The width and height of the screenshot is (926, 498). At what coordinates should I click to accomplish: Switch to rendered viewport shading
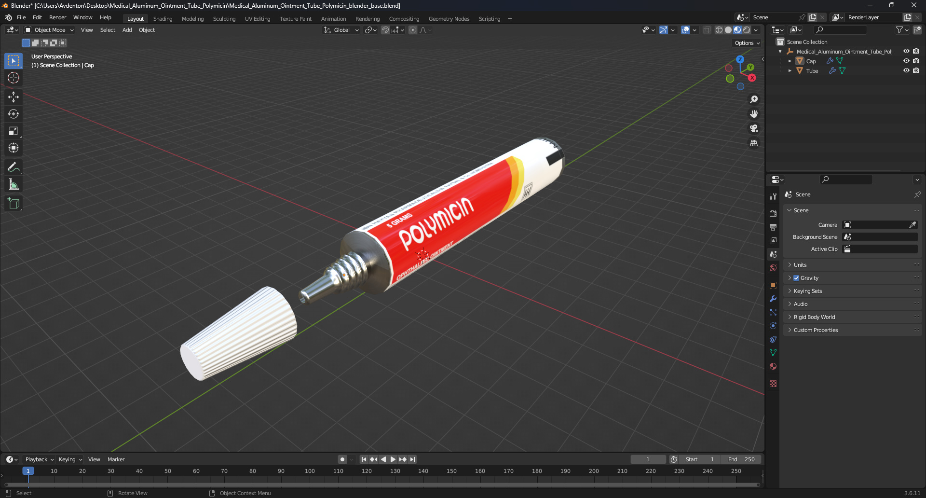(x=747, y=30)
